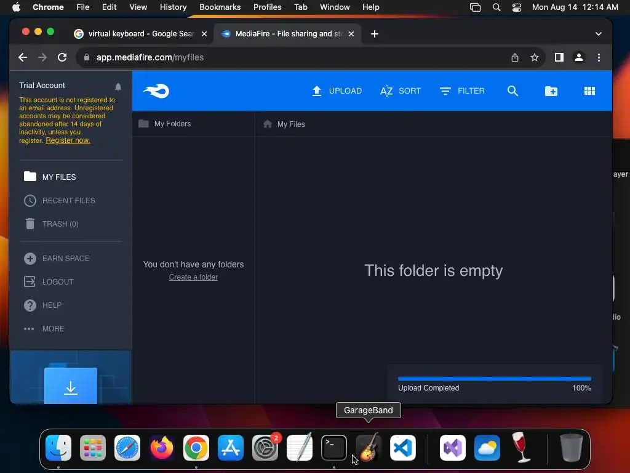This screenshot has width=630, height=473.
Task: Reload the page
Action: tap(62, 57)
